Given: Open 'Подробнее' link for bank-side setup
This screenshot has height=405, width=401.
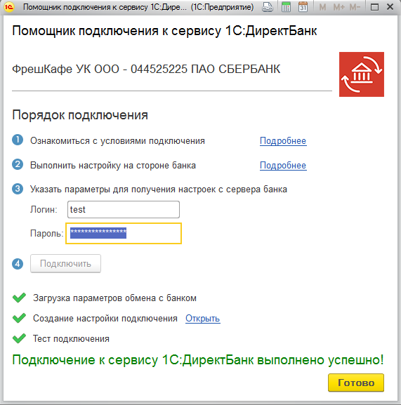Looking at the screenshot, I should coord(283,166).
